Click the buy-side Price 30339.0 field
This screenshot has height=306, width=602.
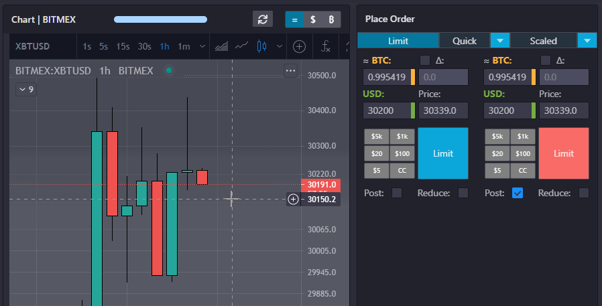coord(443,110)
